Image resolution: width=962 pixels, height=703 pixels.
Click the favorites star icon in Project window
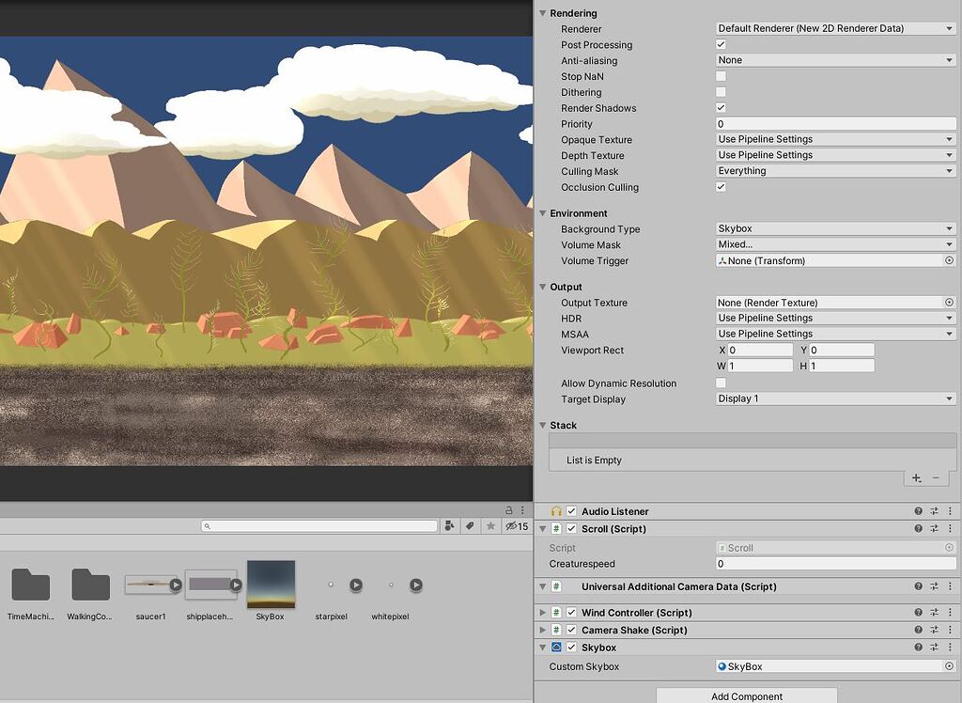[490, 526]
